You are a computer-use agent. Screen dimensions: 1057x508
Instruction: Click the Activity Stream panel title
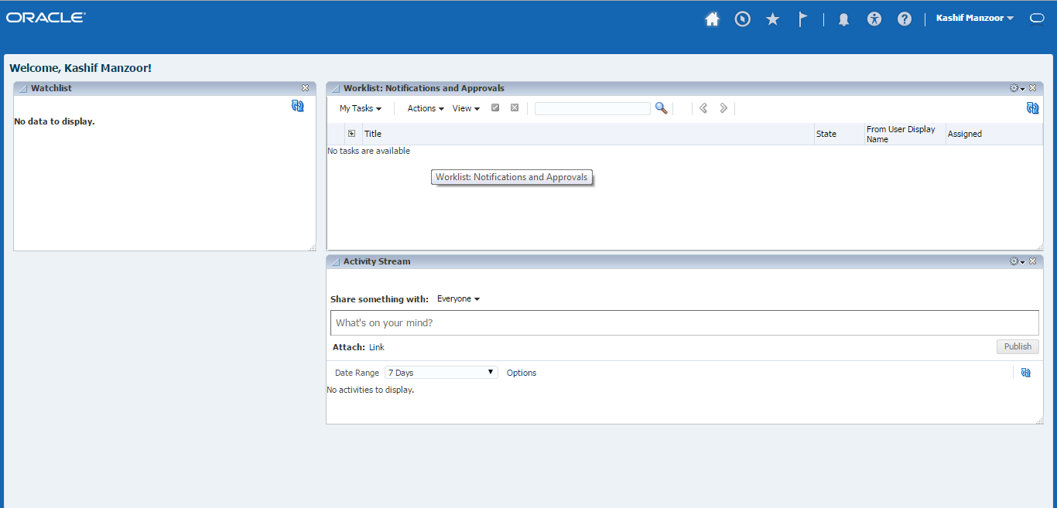tap(377, 261)
